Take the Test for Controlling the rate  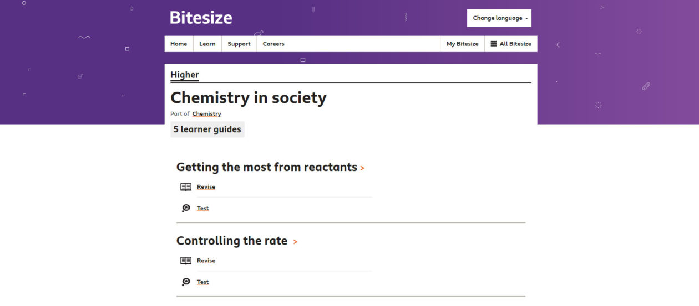click(202, 282)
